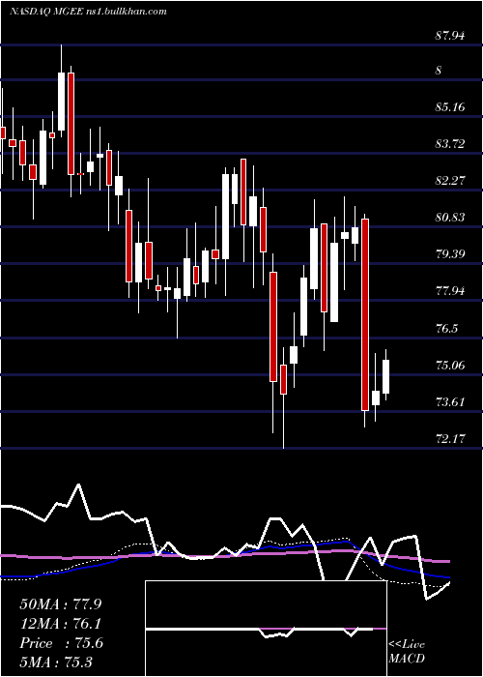This screenshot has height=677, width=483.
Task: Click inside the MACD indicator box
Action: (x=266, y=629)
